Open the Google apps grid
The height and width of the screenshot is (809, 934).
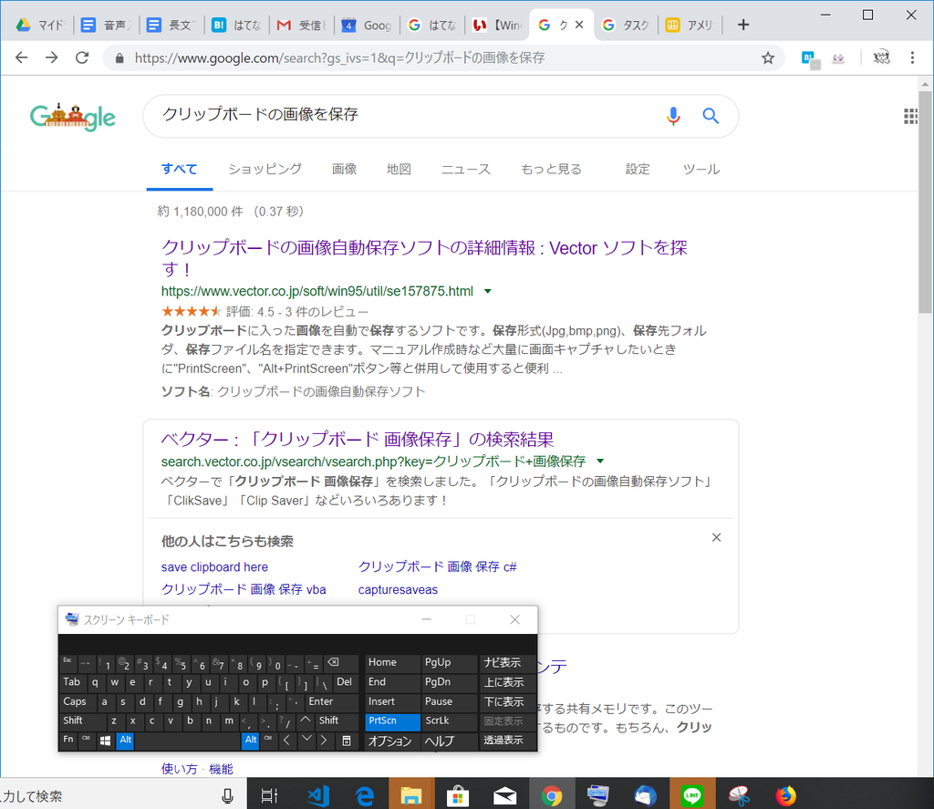(909, 115)
